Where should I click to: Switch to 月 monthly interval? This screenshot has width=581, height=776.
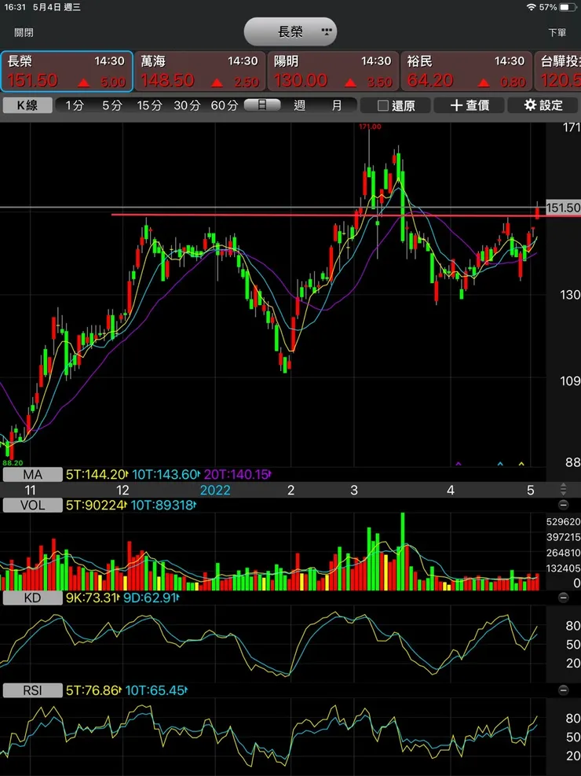click(x=337, y=105)
